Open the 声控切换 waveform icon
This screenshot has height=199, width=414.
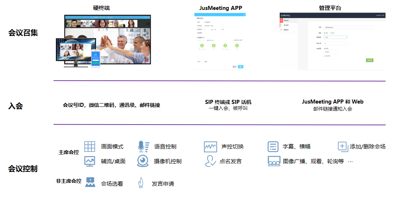211,147
